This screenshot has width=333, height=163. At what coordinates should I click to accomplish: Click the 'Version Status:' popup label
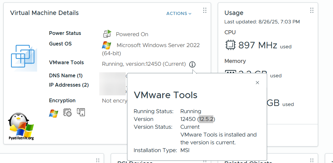tap(153, 127)
